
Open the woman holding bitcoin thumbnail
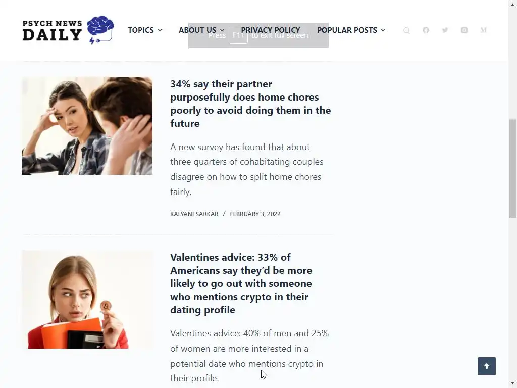(87, 299)
